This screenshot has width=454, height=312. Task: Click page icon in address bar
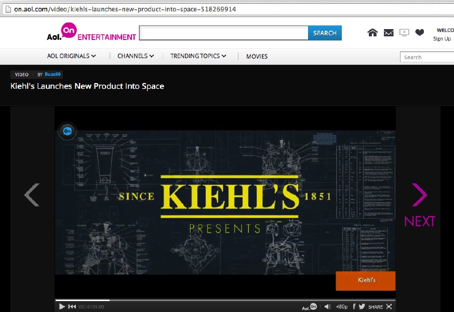pyautogui.click(x=8, y=9)
